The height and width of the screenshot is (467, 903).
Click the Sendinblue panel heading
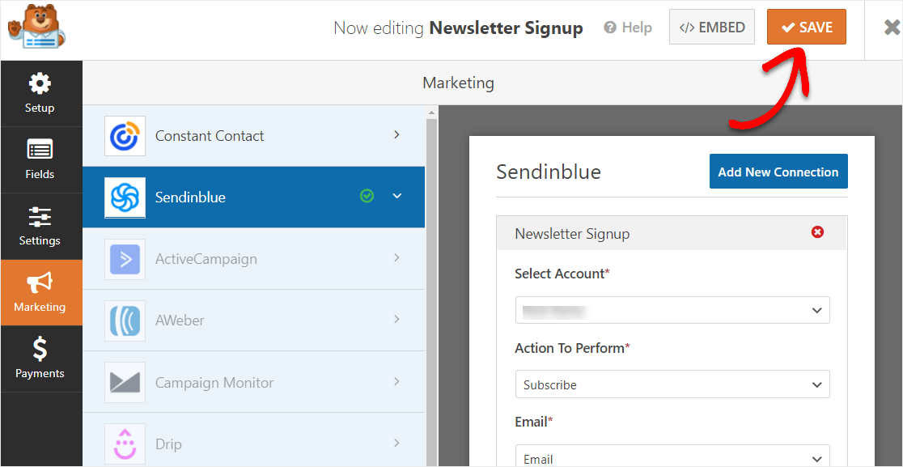pyautogui.click(x=549, y=172)
